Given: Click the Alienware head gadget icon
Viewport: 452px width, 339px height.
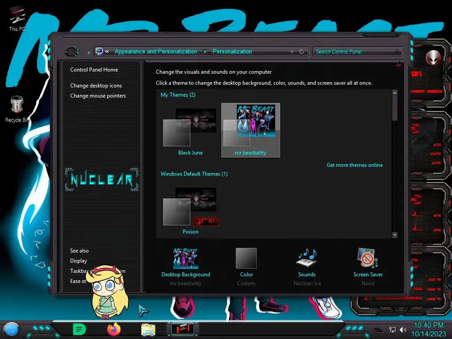Looking at the screenshot, I should click(x=433, y=57).
